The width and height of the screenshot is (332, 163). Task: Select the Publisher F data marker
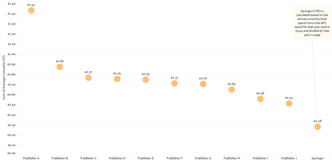tap(174, 83)
